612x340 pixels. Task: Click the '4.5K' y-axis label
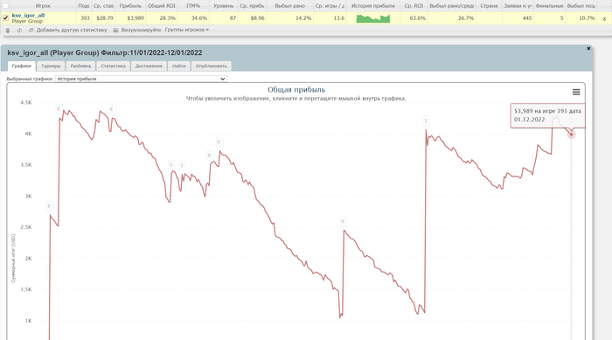(26, 102)
